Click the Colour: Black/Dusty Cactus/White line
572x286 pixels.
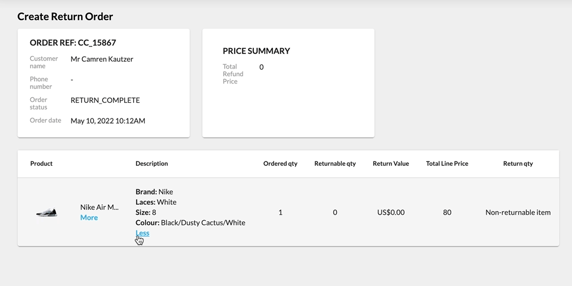click(x=190, y=223)
